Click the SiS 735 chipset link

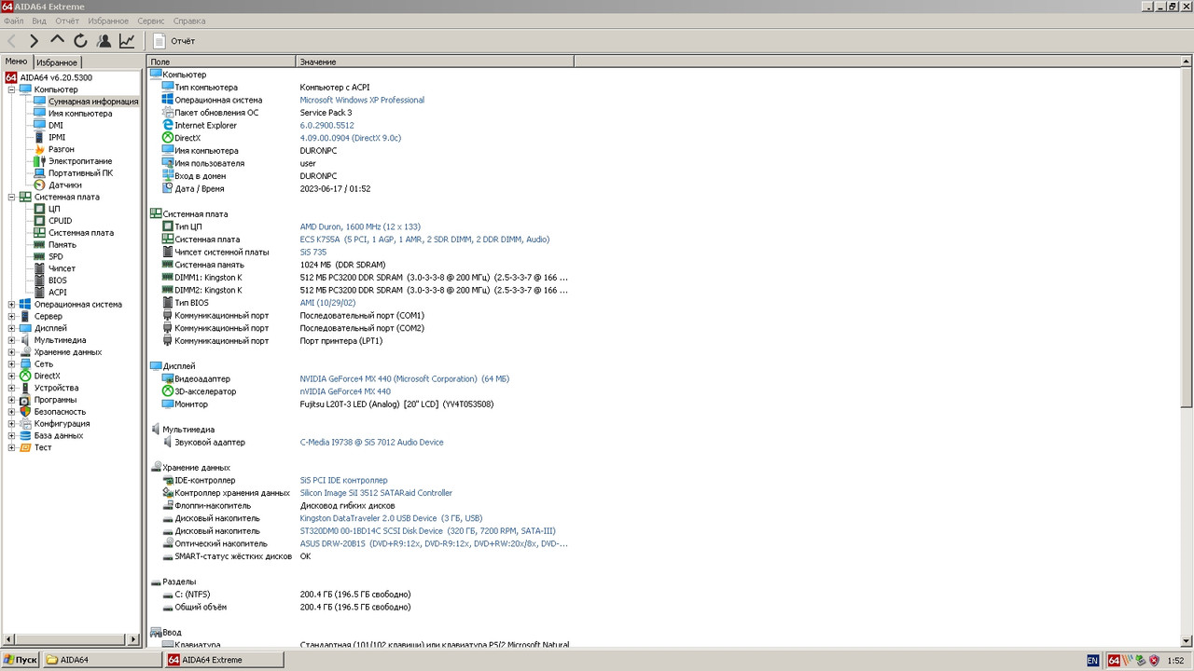pos(313,252)
